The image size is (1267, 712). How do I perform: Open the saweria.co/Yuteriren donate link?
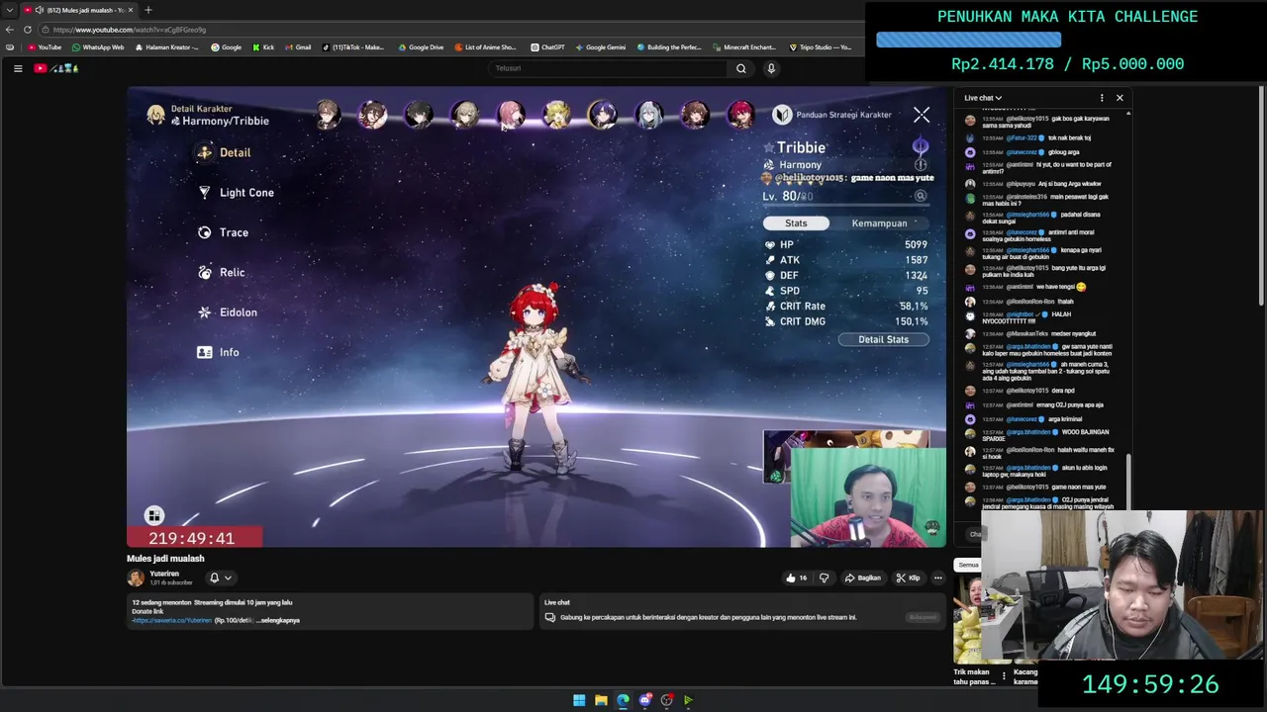click(x=172, y=620)
